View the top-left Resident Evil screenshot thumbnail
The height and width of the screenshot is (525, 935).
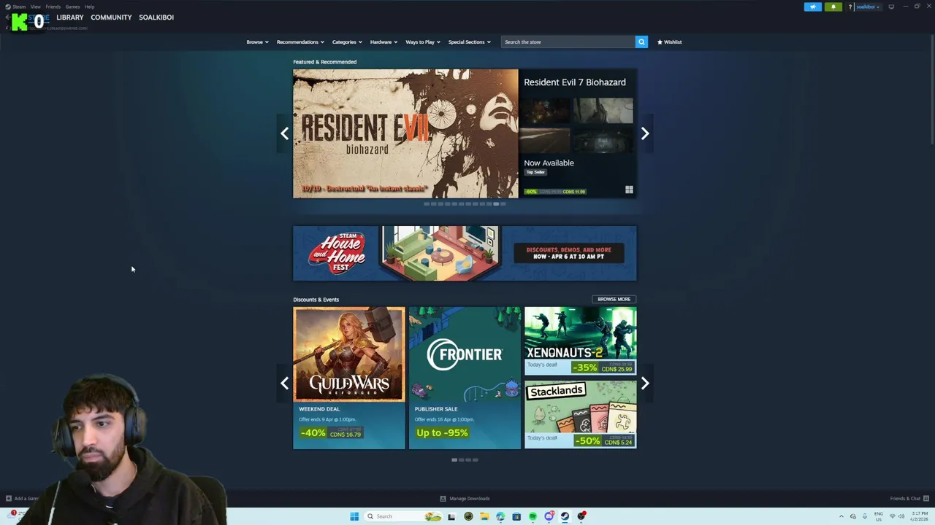tap(546, 111)
